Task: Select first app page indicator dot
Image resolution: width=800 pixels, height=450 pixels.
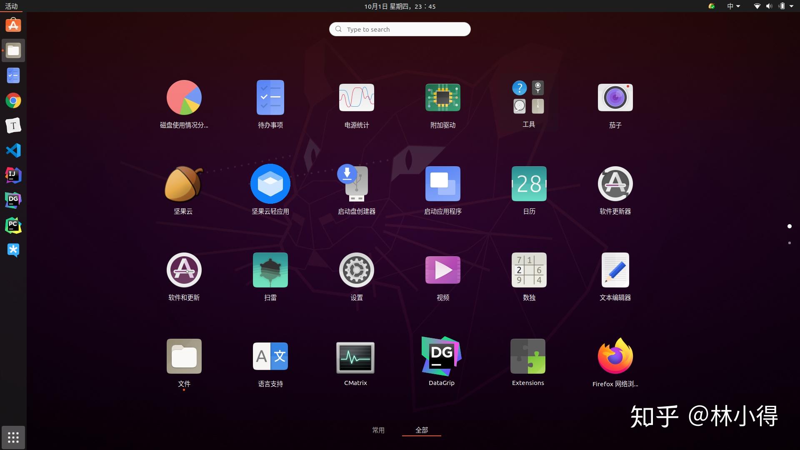Action: [790, 226]
